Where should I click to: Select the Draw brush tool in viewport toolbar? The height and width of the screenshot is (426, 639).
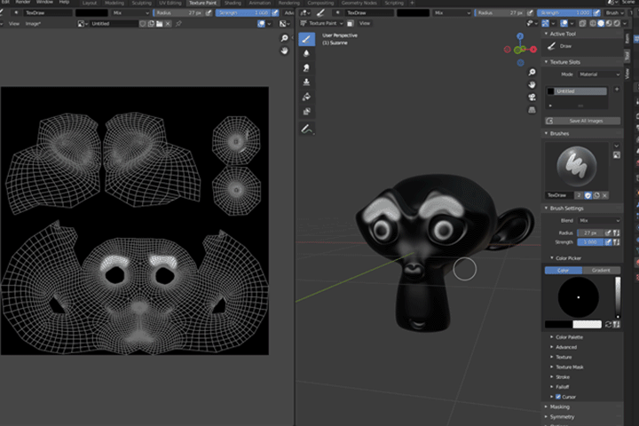[306, 39]
